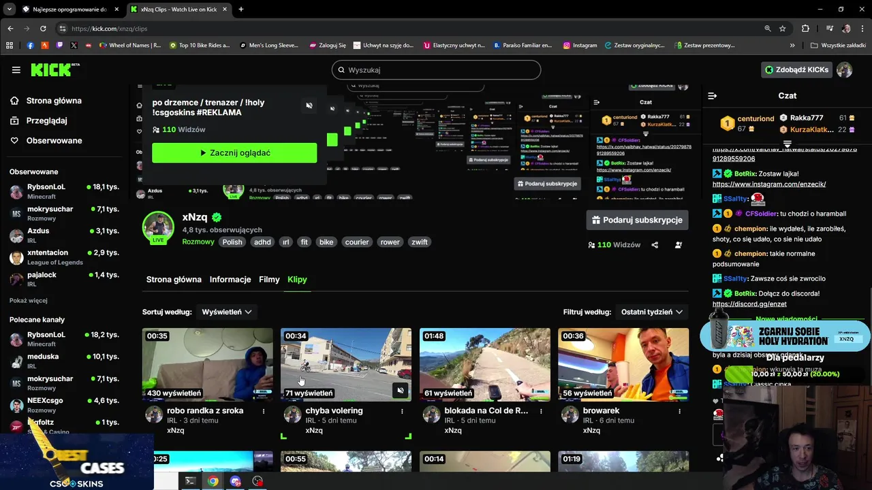Image resolution: width=872 pixels, height=490 pixels.
Task: Open Chrome extensions puzzle icon
Action: tap(806, 29)
